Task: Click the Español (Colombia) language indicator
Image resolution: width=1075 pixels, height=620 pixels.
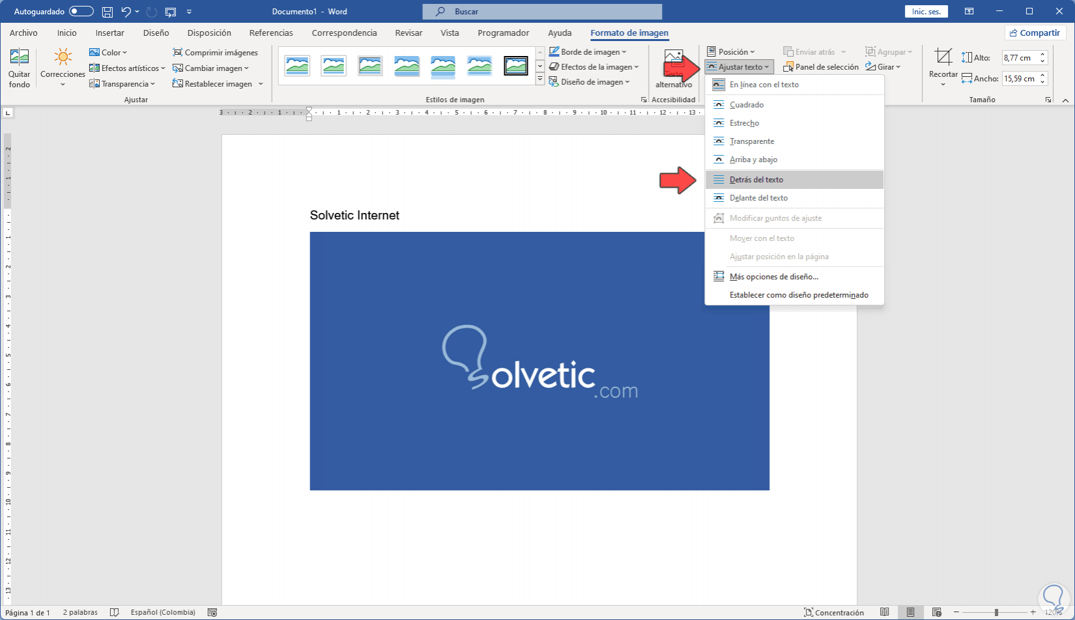Action: [163, 612]
